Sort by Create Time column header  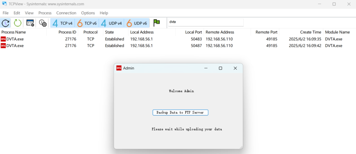[301, 32]
